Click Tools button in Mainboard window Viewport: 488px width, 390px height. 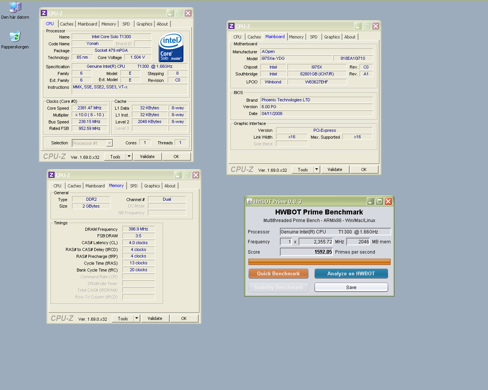coord(303,169)
